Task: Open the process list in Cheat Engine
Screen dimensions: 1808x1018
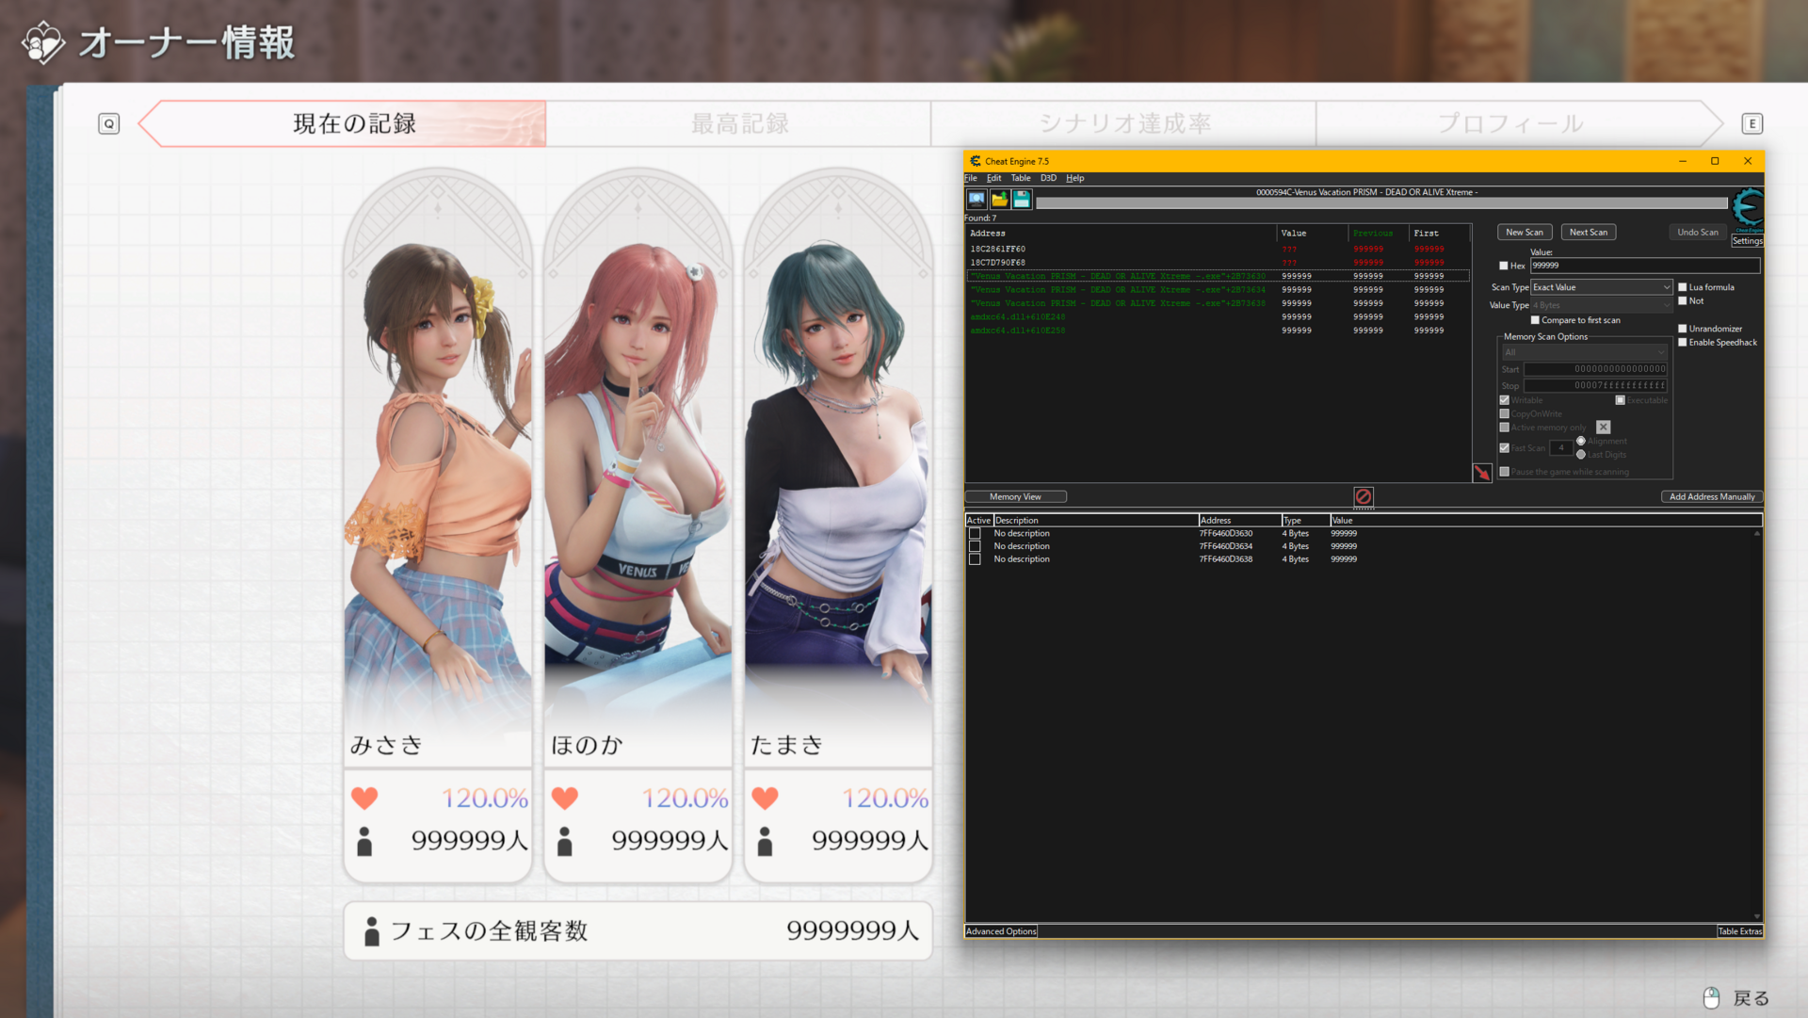Action: coord(977,199)
